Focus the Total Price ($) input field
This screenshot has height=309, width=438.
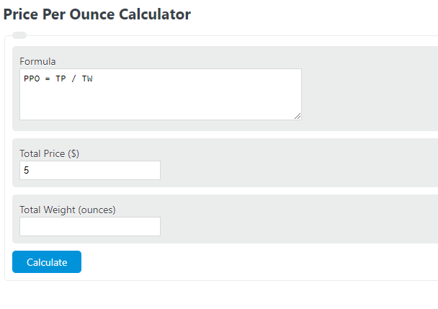point(90,170)
